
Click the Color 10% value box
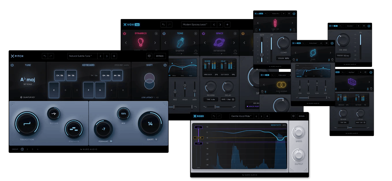(283, 58)
